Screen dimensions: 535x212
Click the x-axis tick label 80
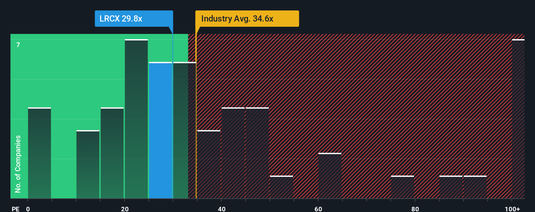tap(415, 209)
